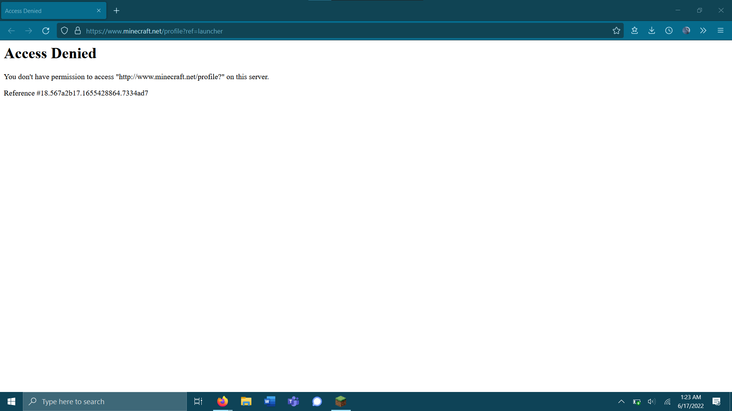Open the volume control speaker icon
732x411 pixels.
(x=651, y=401)
